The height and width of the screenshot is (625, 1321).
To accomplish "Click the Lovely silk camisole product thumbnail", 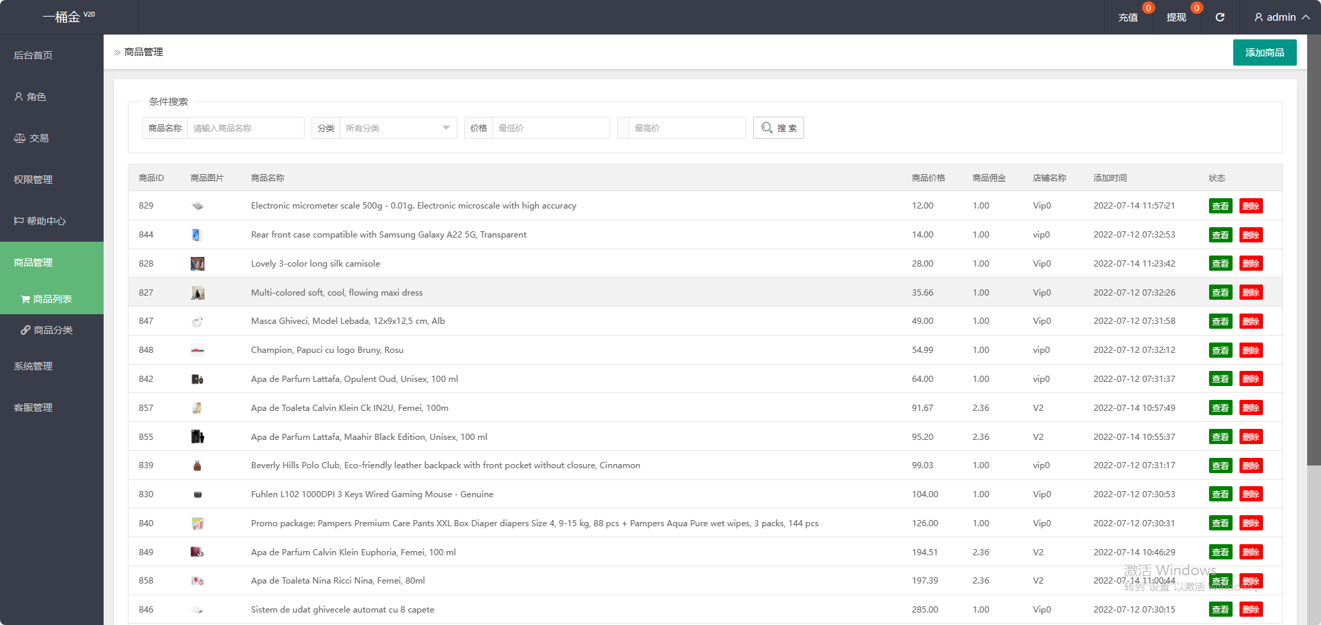I will click(198, 264).
